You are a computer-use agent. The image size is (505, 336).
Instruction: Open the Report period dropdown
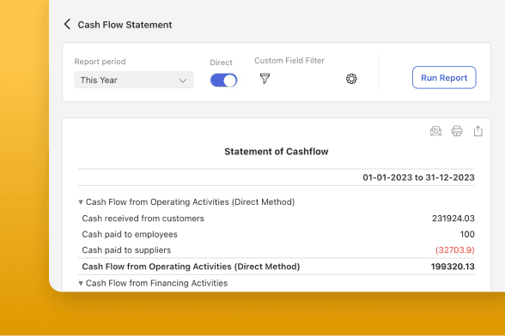[x=134, y=80]
